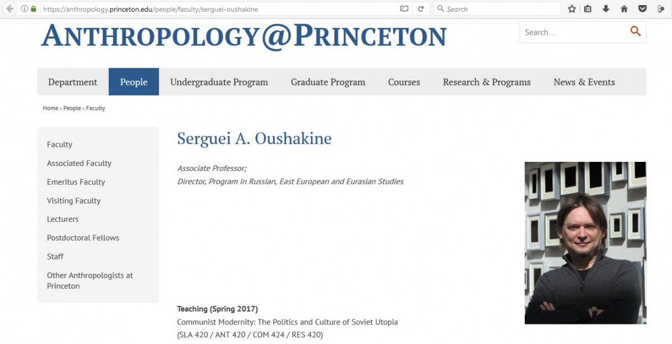Open the Emeritus Faculty link
This screenshot has height=344, width=672.
(x=76, y=182)
